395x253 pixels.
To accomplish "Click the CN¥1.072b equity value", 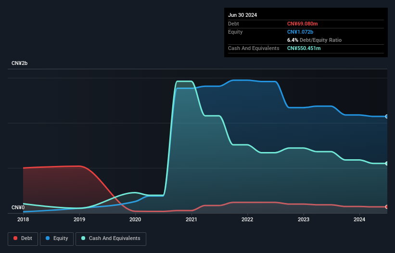I will tap(300, 32).
